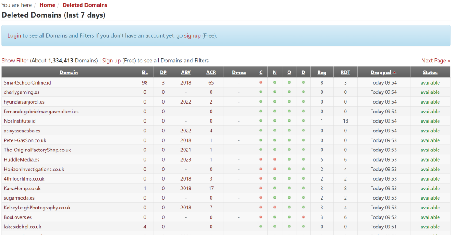Screen dimensions: 453x235
Task: Open the sugarmoda.es domain link
Action: [x=19, y=198]
